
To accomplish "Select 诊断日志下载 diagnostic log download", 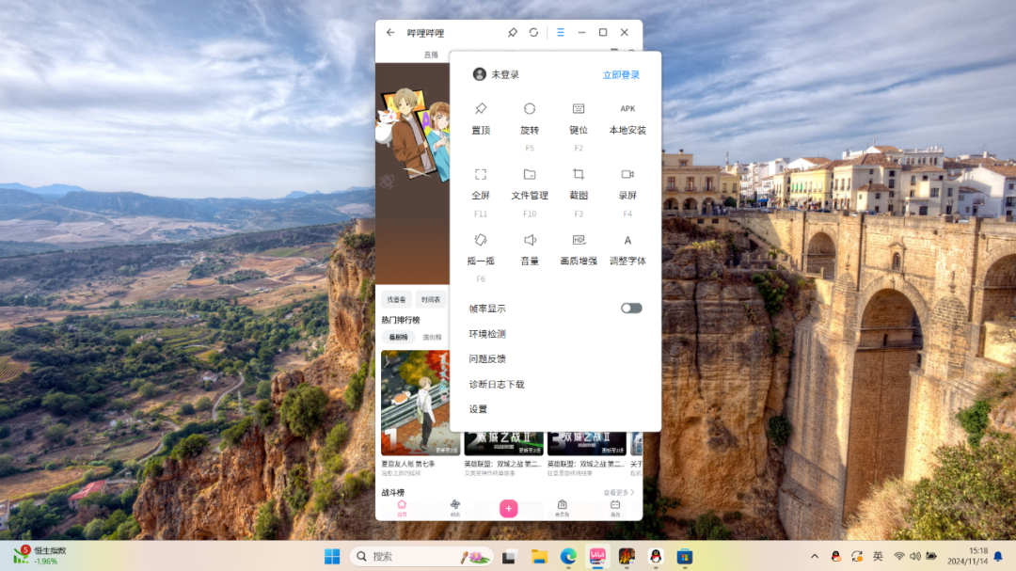I will [x=497, y=385].
